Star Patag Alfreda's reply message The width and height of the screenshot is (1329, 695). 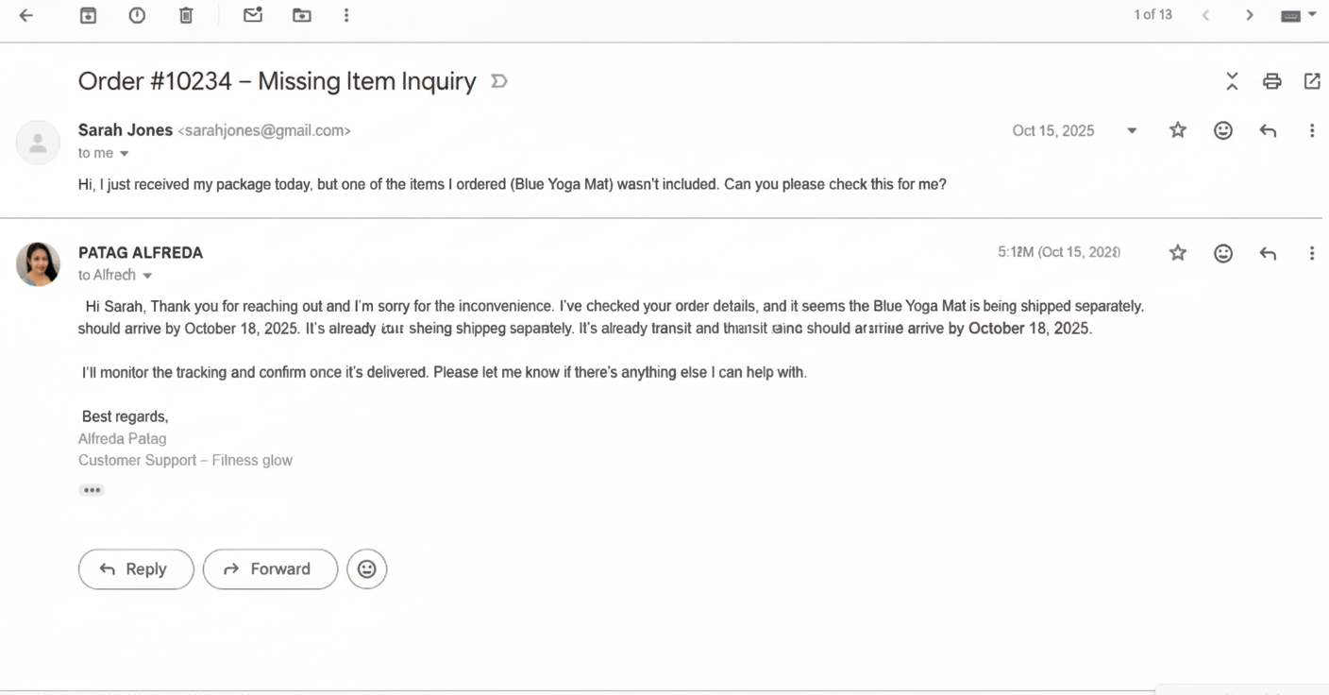tap(1178, 253)
